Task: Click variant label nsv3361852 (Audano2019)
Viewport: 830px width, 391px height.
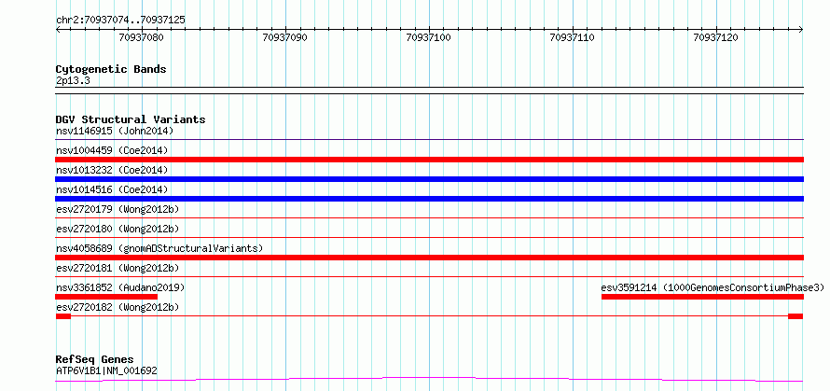Action: point(120,287)
